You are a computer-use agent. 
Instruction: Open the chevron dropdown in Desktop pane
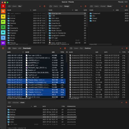pos(122,48)
